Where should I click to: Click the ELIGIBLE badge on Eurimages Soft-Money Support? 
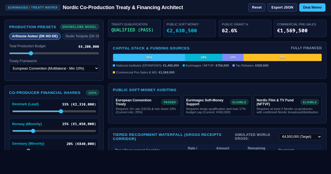tap(239, 102)
